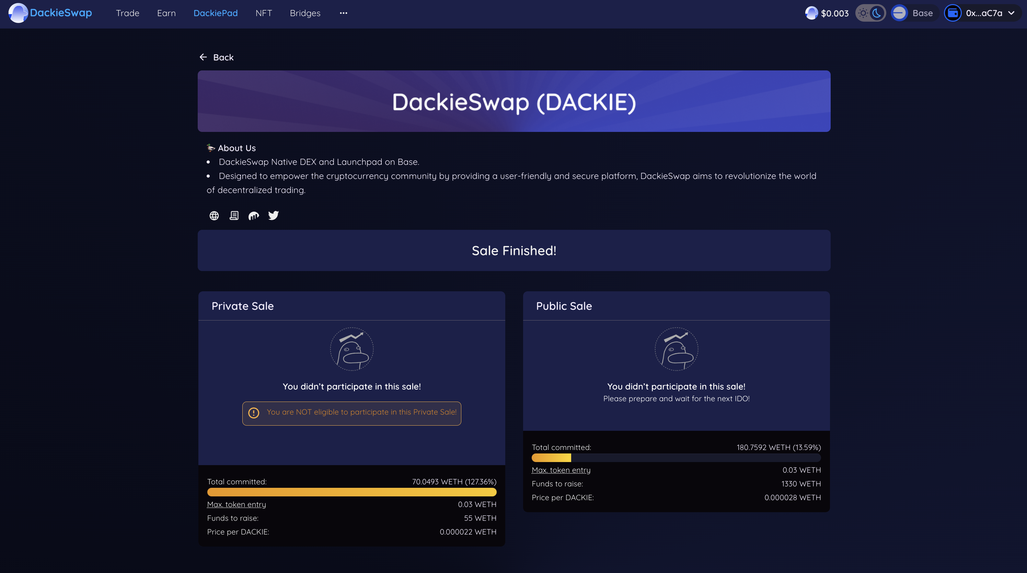Screen dimensions: 1027x573
Task: Select the DackiePad nav item
Action: pyautogui.click(x=215, y=13)
